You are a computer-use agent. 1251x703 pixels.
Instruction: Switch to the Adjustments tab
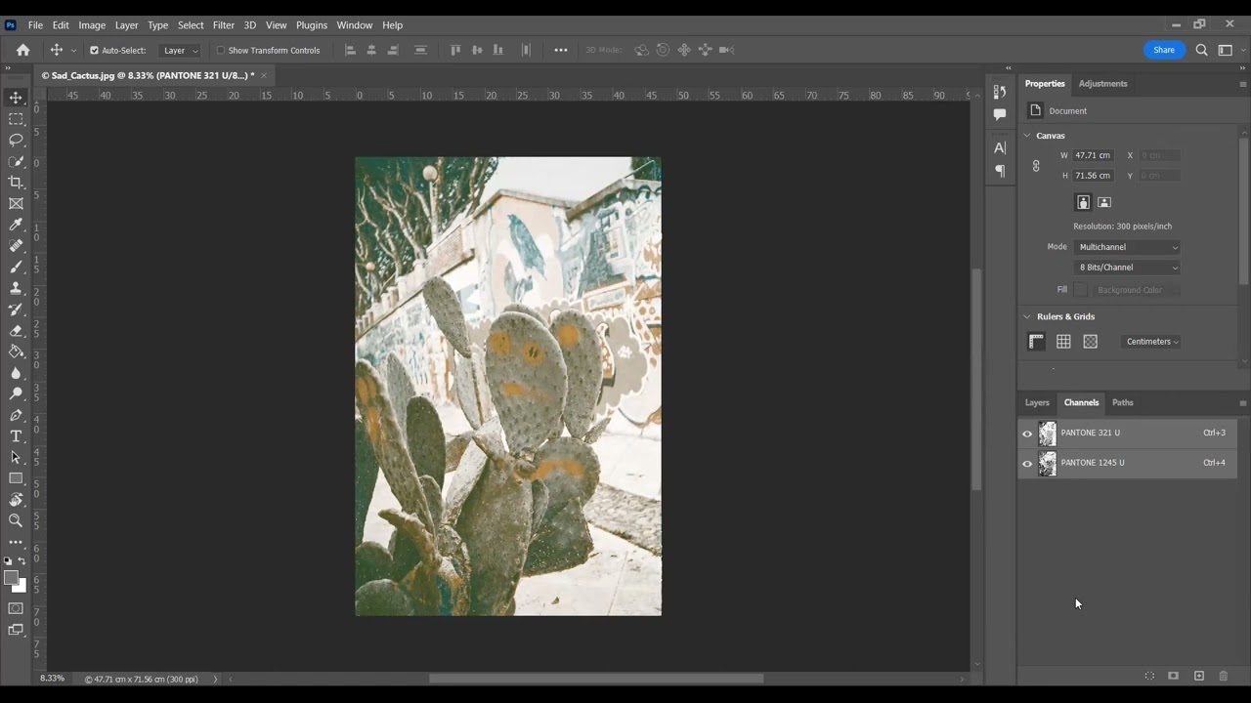pyautogui.click(x=1102, y=84)
